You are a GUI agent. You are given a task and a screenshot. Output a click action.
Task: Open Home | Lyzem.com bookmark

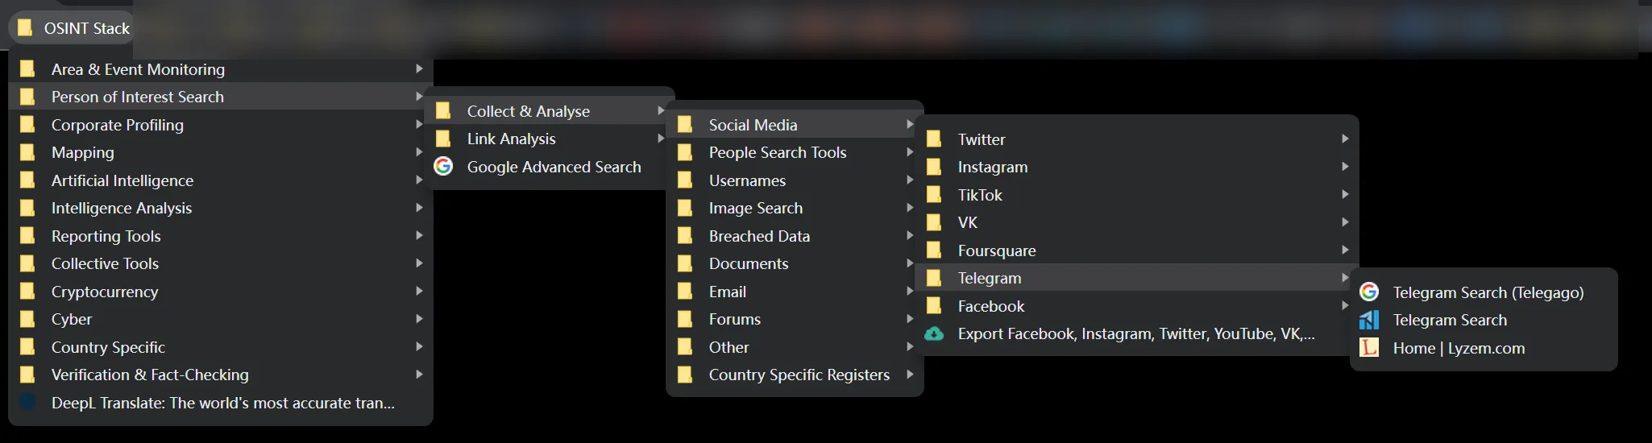pyautogui.click(x=1484, y=348)
